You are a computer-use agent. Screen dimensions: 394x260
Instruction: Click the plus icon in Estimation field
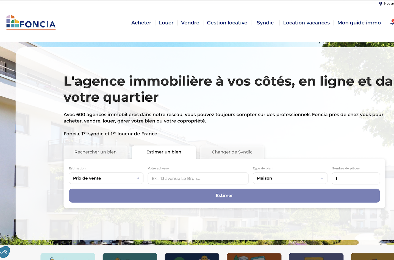coord(138,178)
